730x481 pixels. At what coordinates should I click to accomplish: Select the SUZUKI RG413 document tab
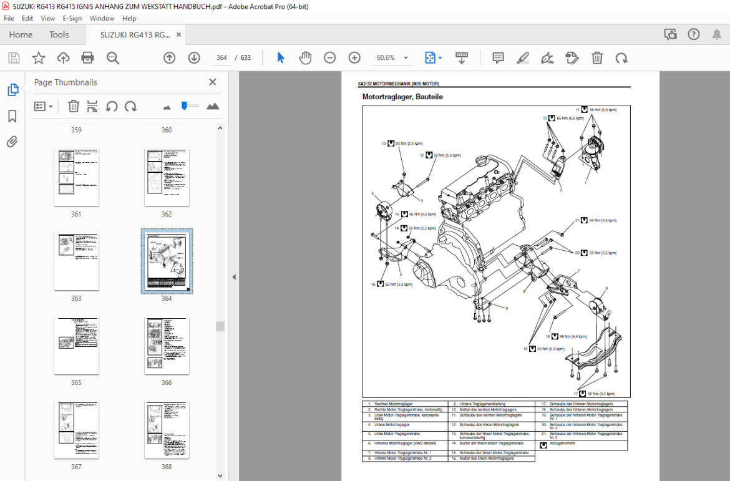tap(135, 34)
